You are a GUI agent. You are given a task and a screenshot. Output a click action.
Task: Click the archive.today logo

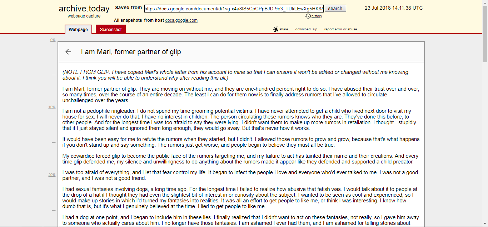coord(84,9)
